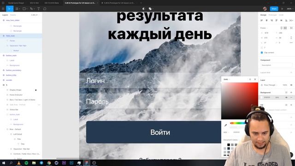Open Background style grid icon
Viewport: 295px width, 166px height.
[286, 92]
